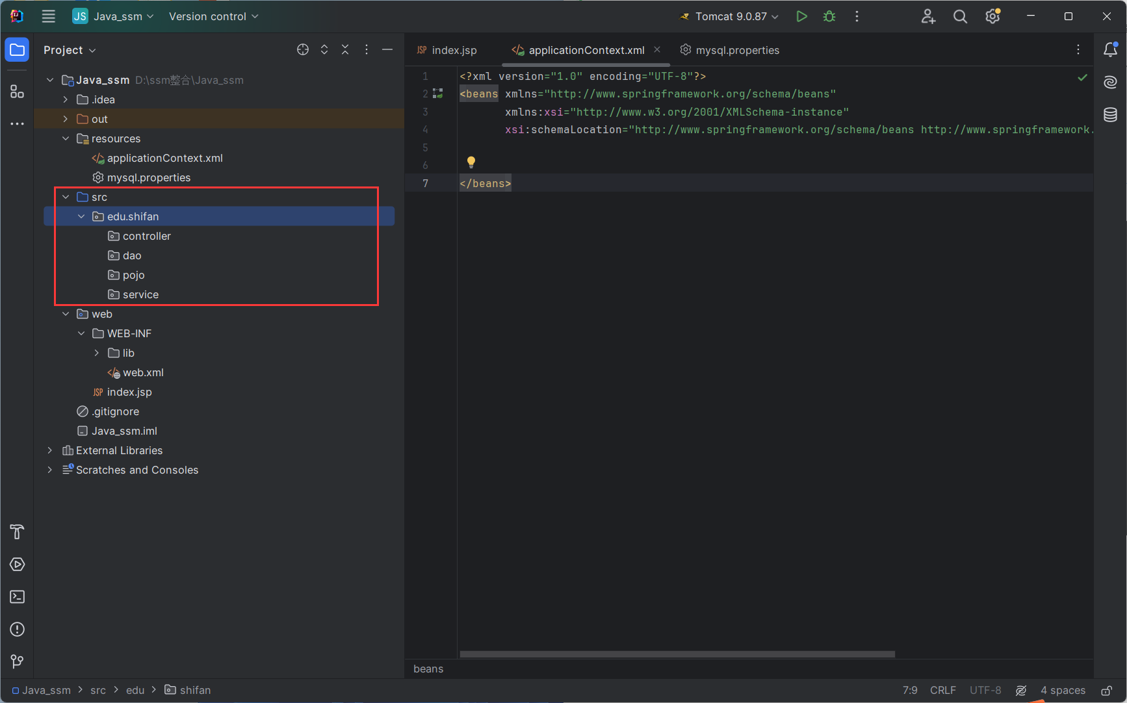1127x703 pixels.
Task: Open the Version control menu
Action: (213, 16)
